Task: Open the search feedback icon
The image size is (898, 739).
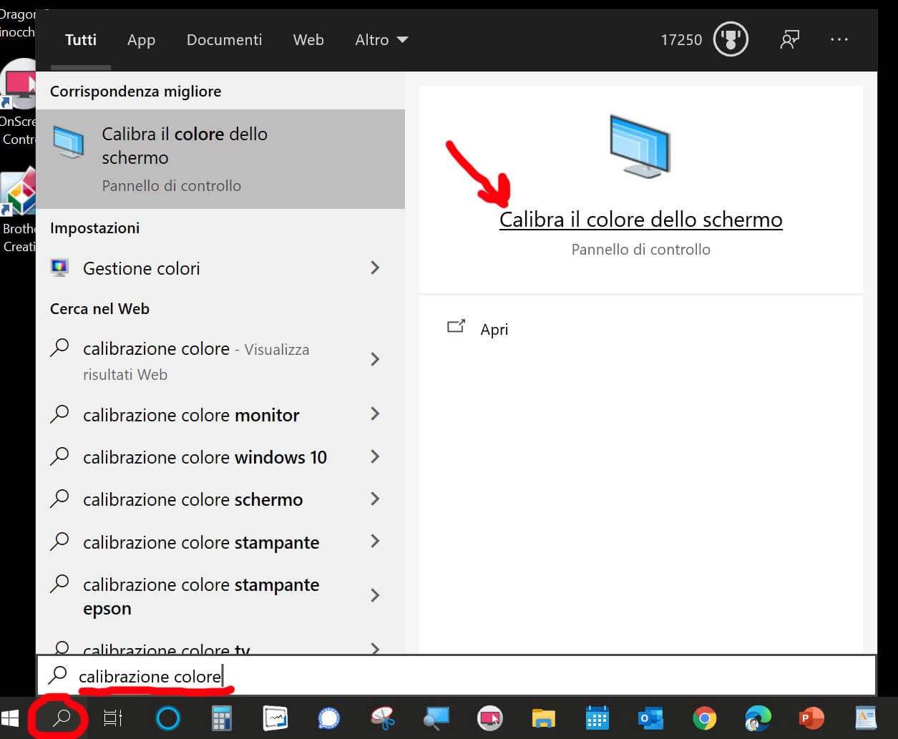Action: [789, 40]
